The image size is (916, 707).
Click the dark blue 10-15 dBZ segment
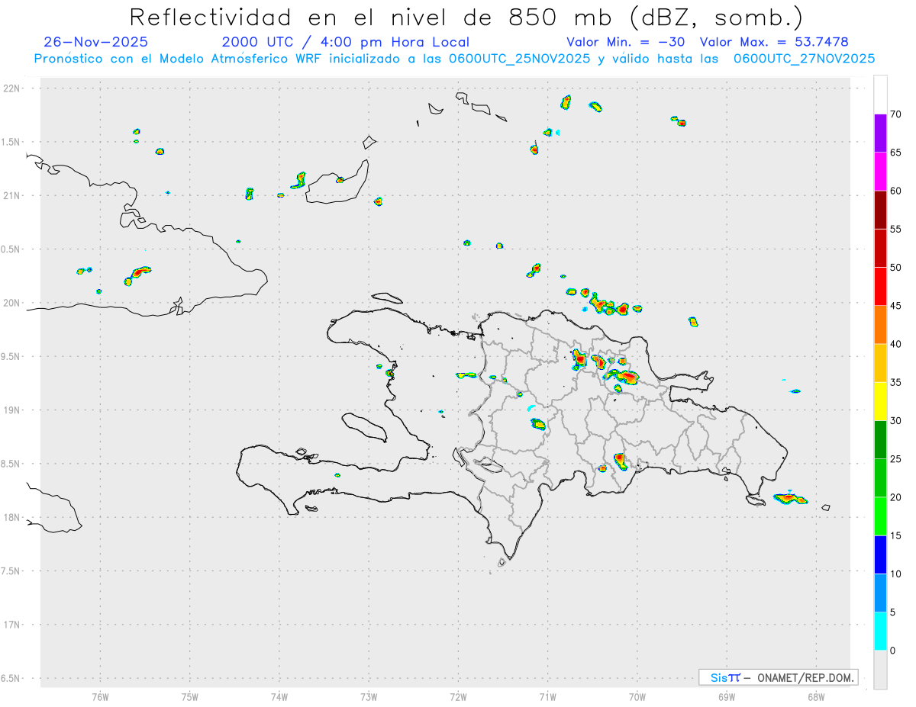(880, 554)
